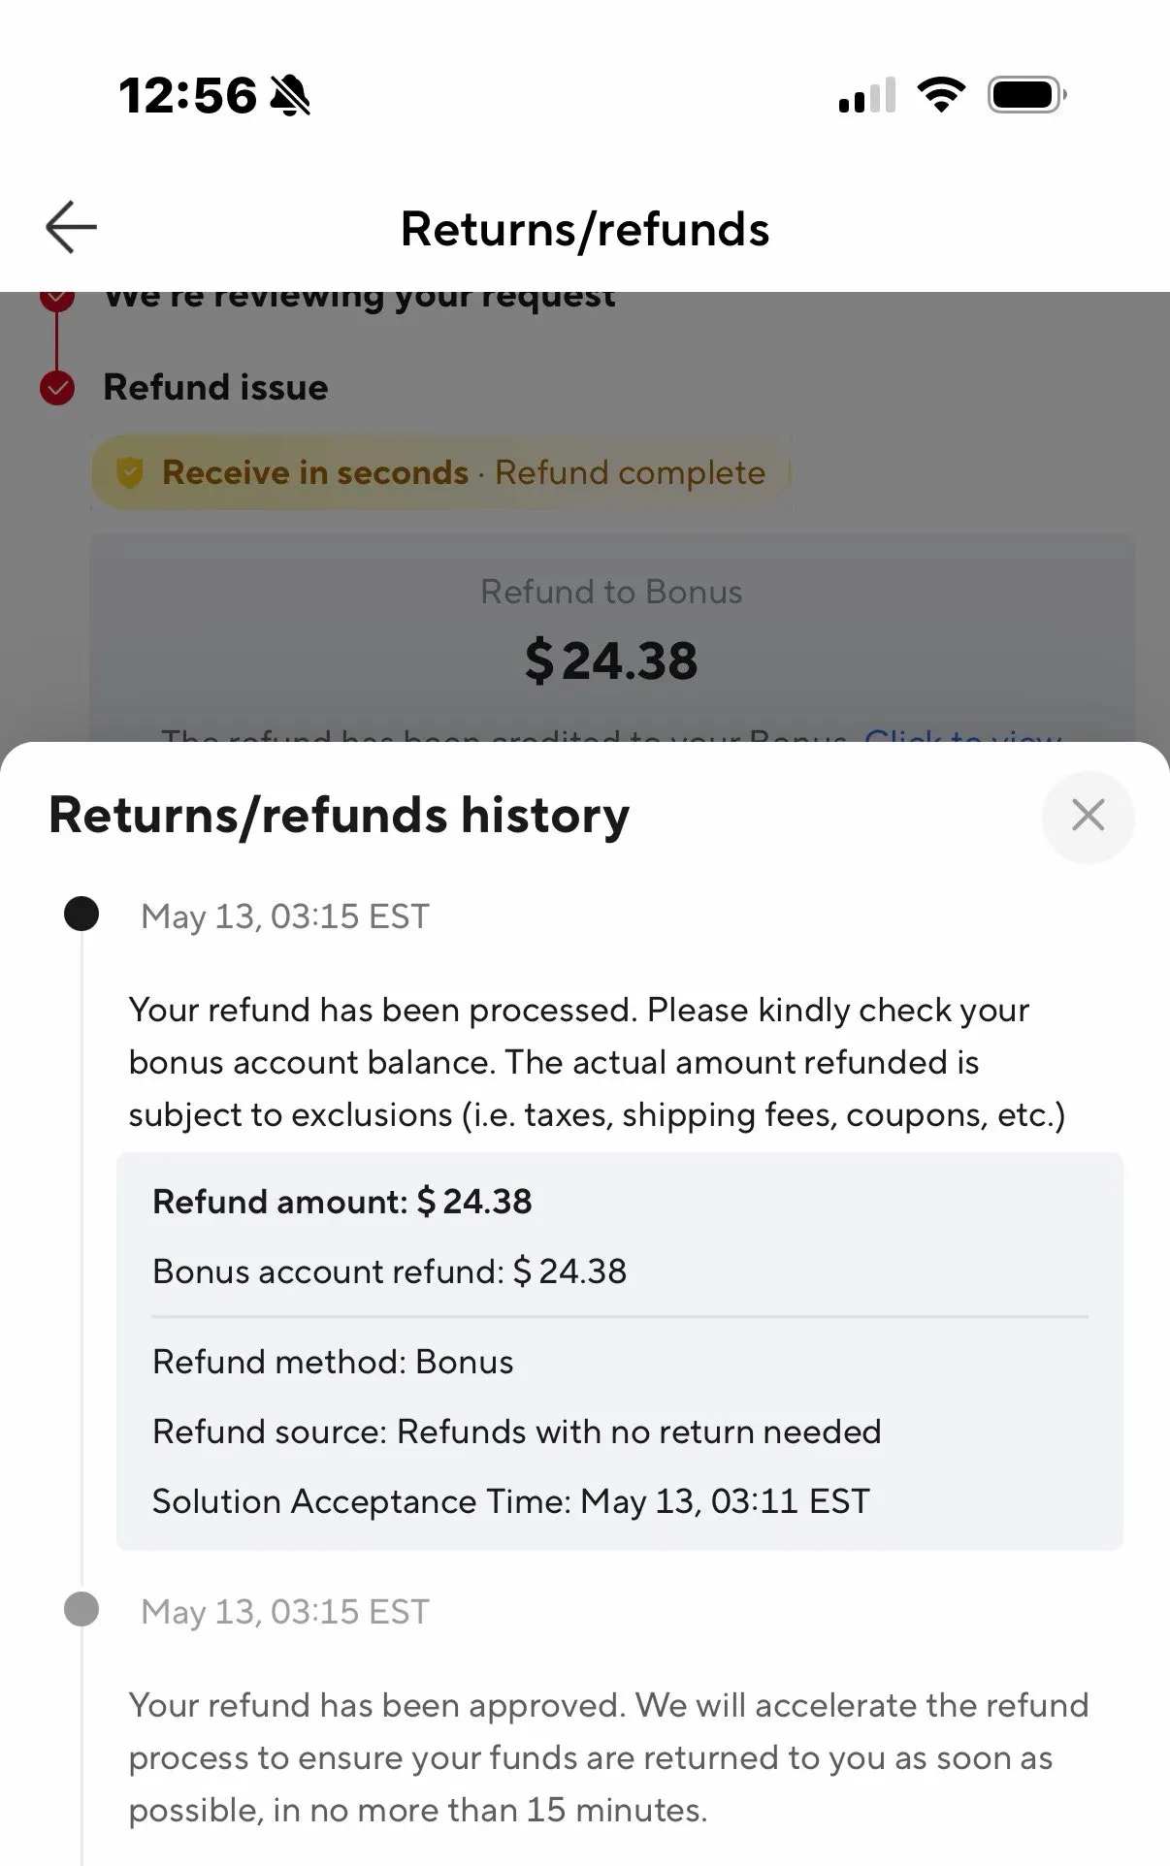Tap the battery indicator icon

click(x=1027, y=94)
